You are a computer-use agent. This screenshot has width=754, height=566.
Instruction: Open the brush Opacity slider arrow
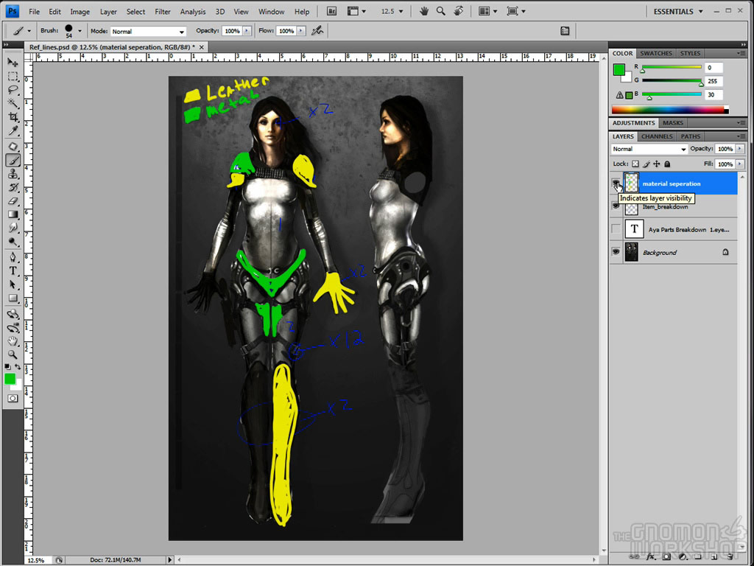point(247,31)
